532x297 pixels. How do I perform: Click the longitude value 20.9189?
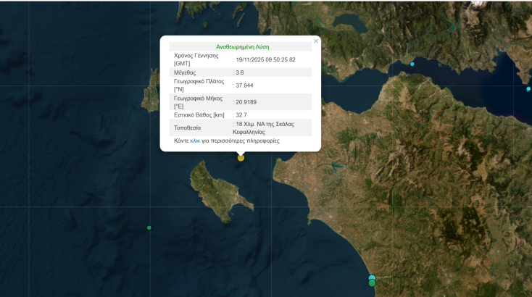click(246, 102)
